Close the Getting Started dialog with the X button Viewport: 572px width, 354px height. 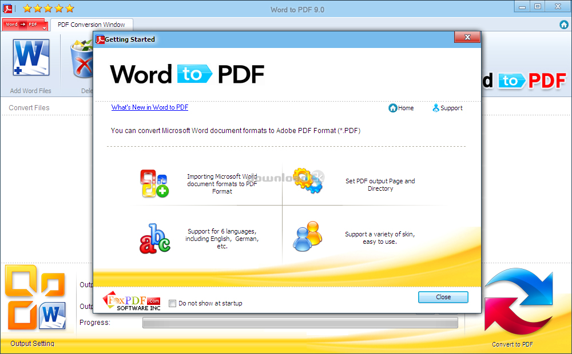[467, 37]
